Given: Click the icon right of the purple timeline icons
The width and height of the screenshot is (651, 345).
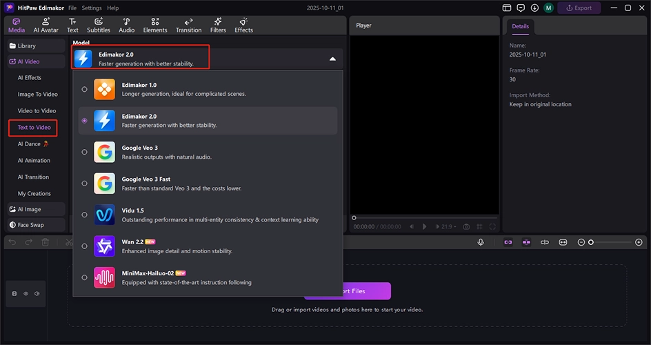Looking at the screenshot, I should pyautogui.click(x=545, y=242).
